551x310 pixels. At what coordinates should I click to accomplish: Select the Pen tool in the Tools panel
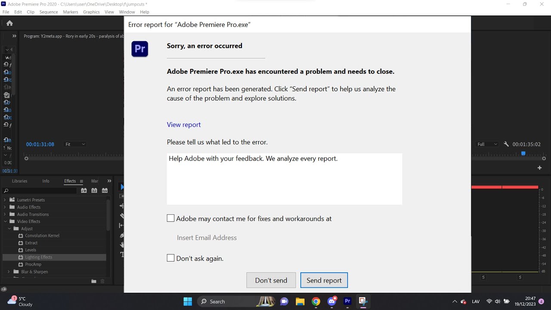122,235
